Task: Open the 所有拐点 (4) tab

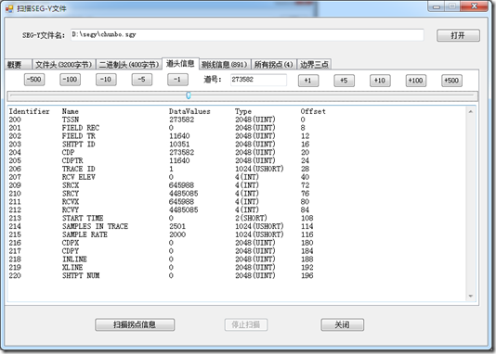Action: pos(274,64)
